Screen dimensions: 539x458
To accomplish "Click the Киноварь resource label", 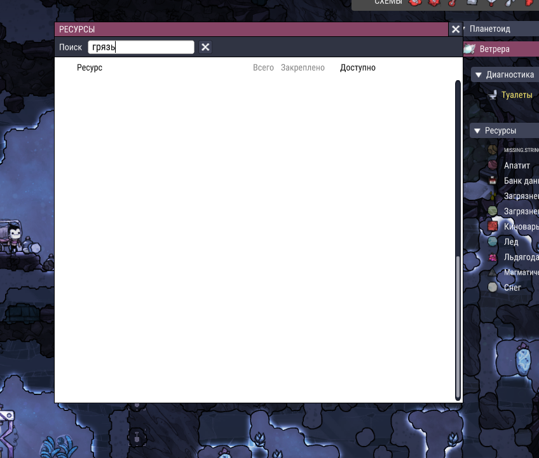I will point(521,226).
